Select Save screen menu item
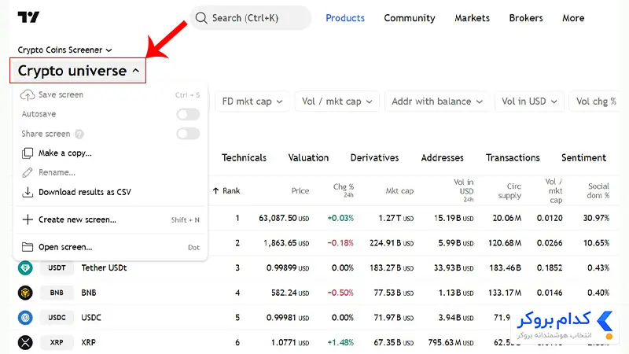 (110, 95)
